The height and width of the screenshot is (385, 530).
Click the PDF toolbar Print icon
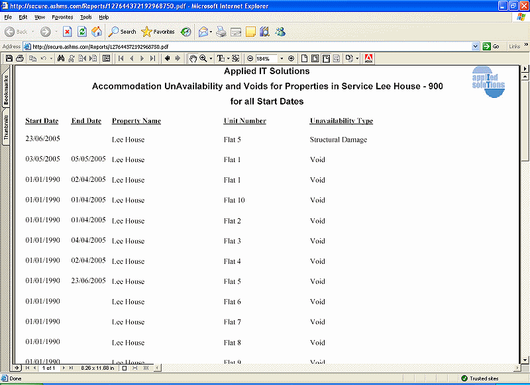pos(20,59)
